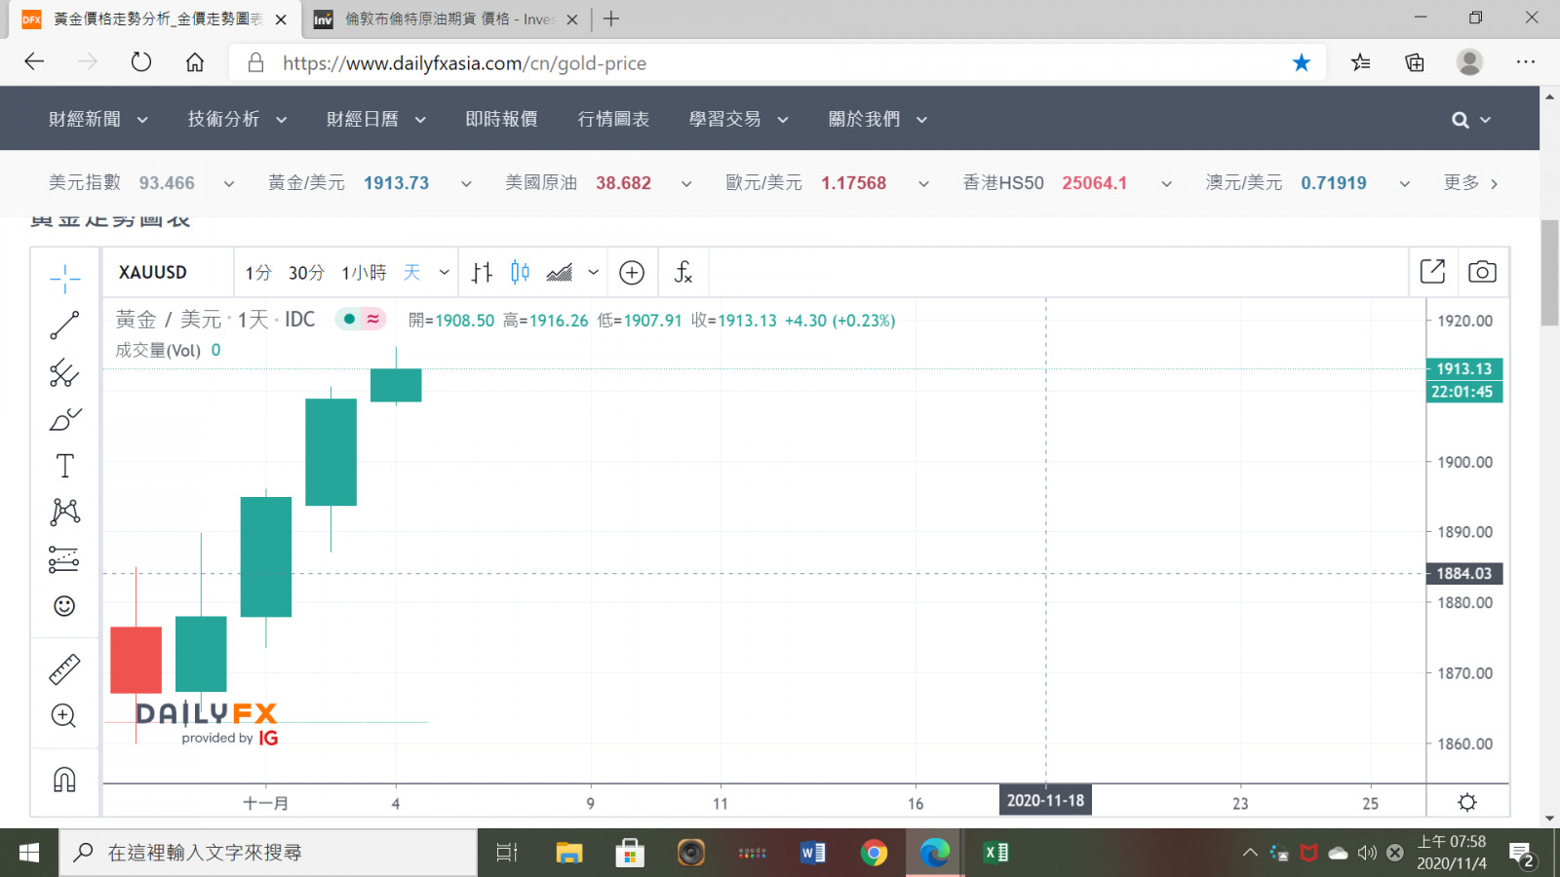Image resolution: width=1560 pixels, height=877 pixels.
Task: Open the 行情圖表 menu item
Action: tap(613, 119)
